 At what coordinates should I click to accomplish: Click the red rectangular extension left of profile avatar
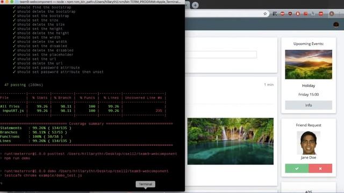[321, 14]
